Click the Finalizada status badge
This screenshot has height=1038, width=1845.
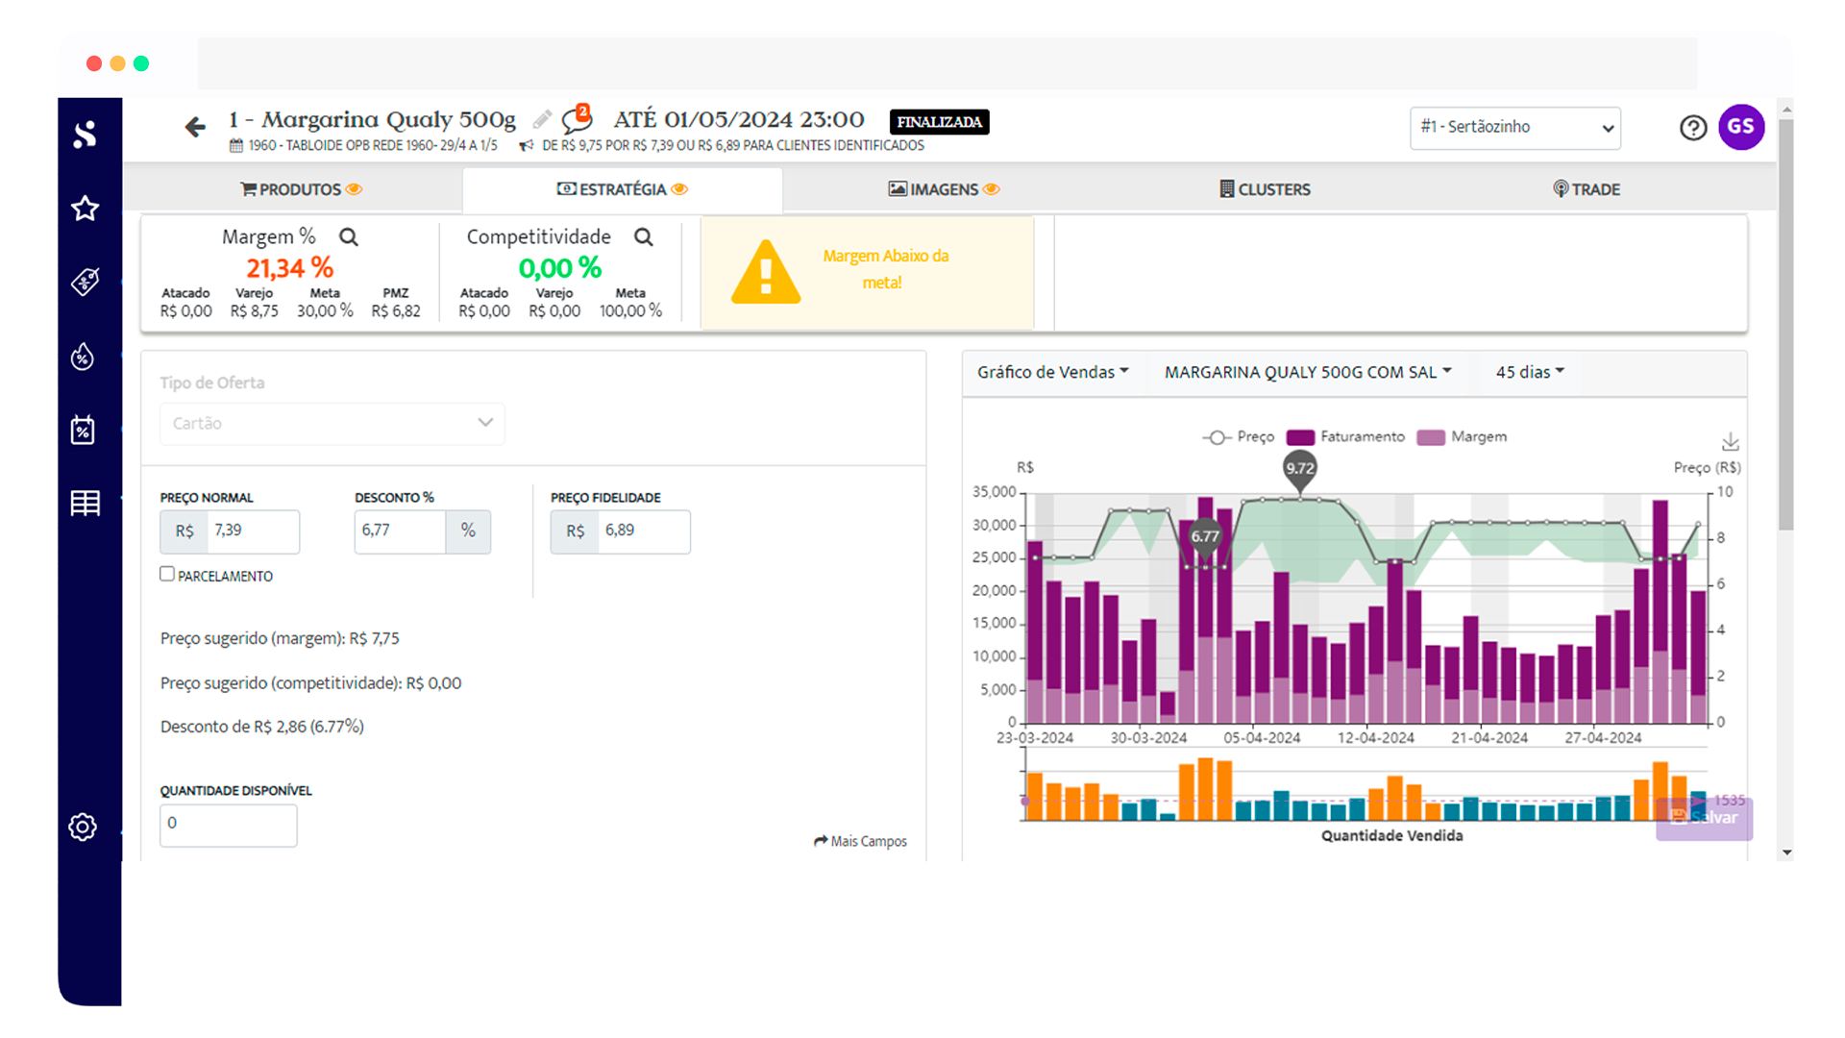coord(939,122)
